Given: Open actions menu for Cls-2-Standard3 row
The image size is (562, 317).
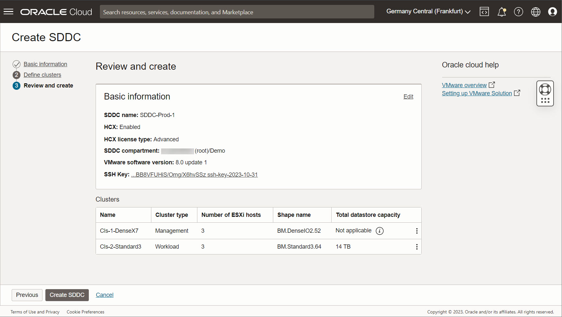Looking at the screenshot, I should pyautogui.click(x=417, y=247).
